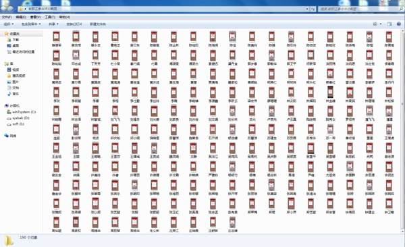Expand the 包含到库中 dropdown

click(x=31, y=24)
